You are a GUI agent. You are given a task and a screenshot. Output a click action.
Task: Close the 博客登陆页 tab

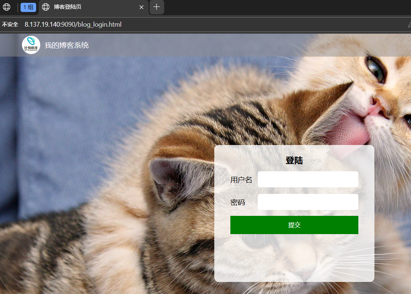click(x=141, y=7)
